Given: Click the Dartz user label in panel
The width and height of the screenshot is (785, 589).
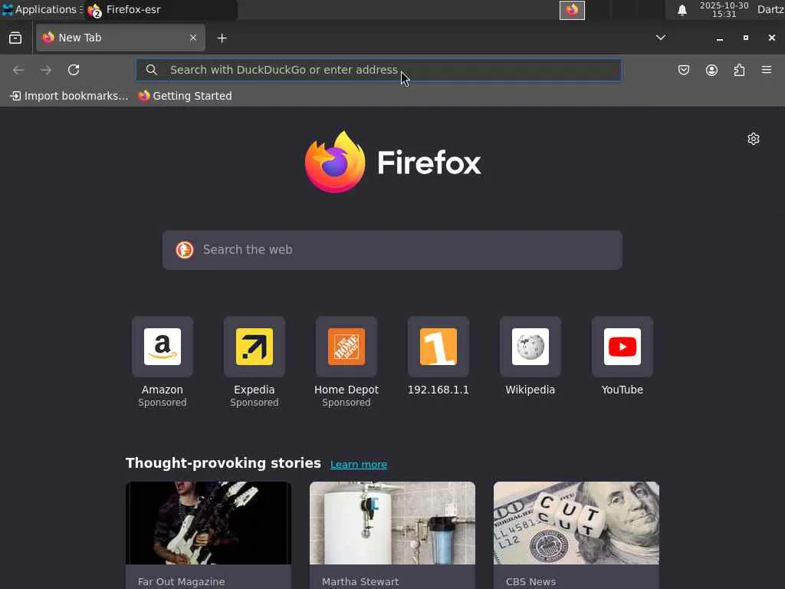Looking at the screenshot, I should [770, 9].
